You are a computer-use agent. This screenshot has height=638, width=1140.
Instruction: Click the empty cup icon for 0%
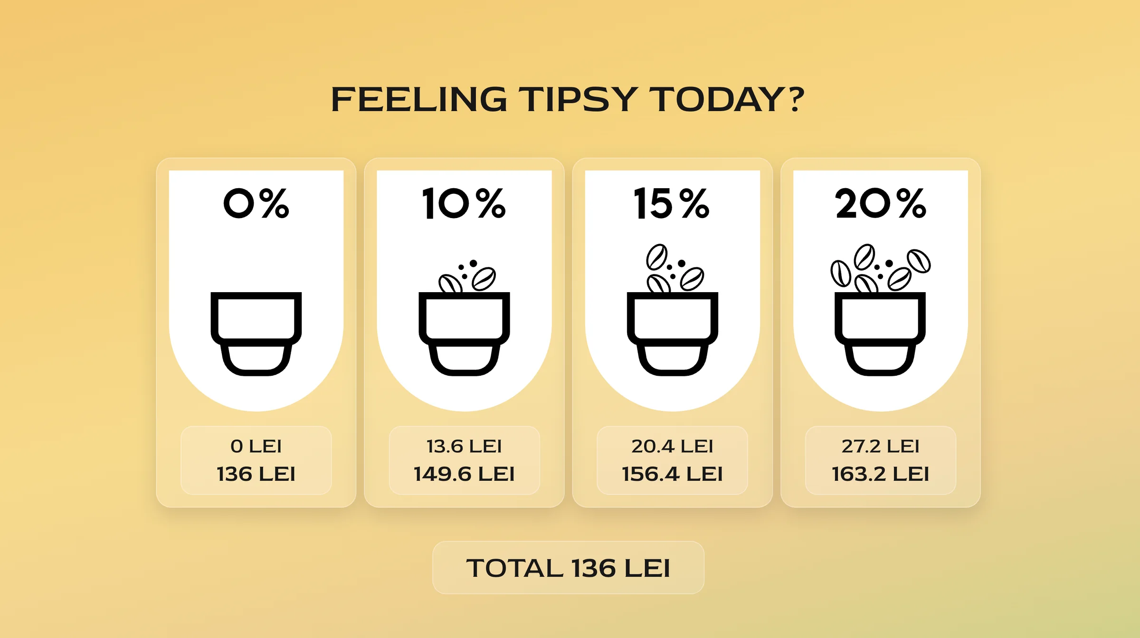tap(256, 333)
